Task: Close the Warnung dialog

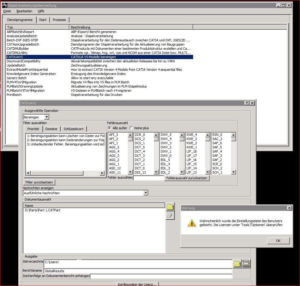Action: 289,208
